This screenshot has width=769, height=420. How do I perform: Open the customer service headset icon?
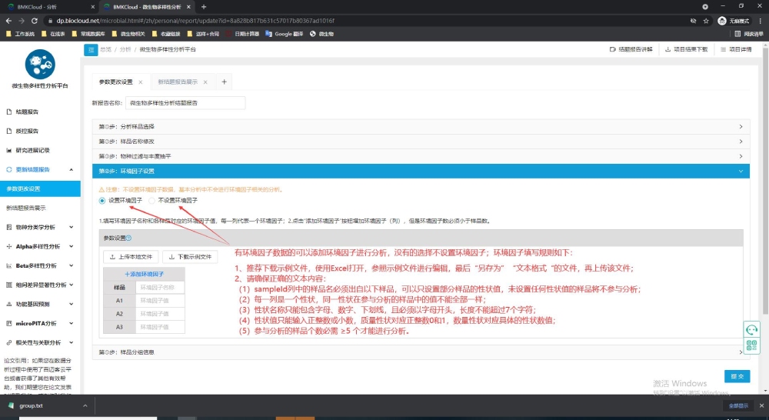click(x=751, y=329)
